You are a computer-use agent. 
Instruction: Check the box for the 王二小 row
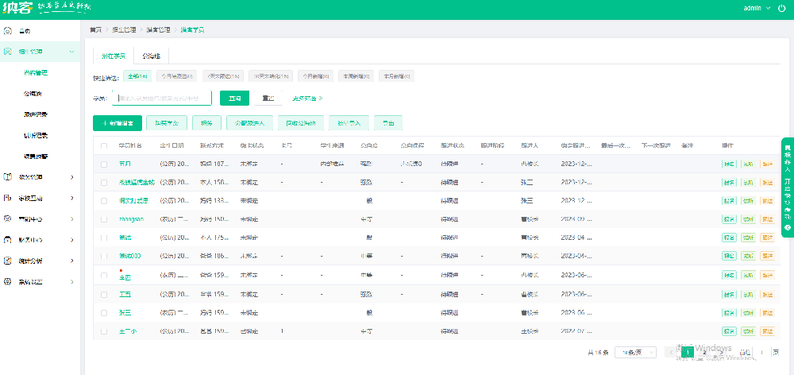pos(104,331)
